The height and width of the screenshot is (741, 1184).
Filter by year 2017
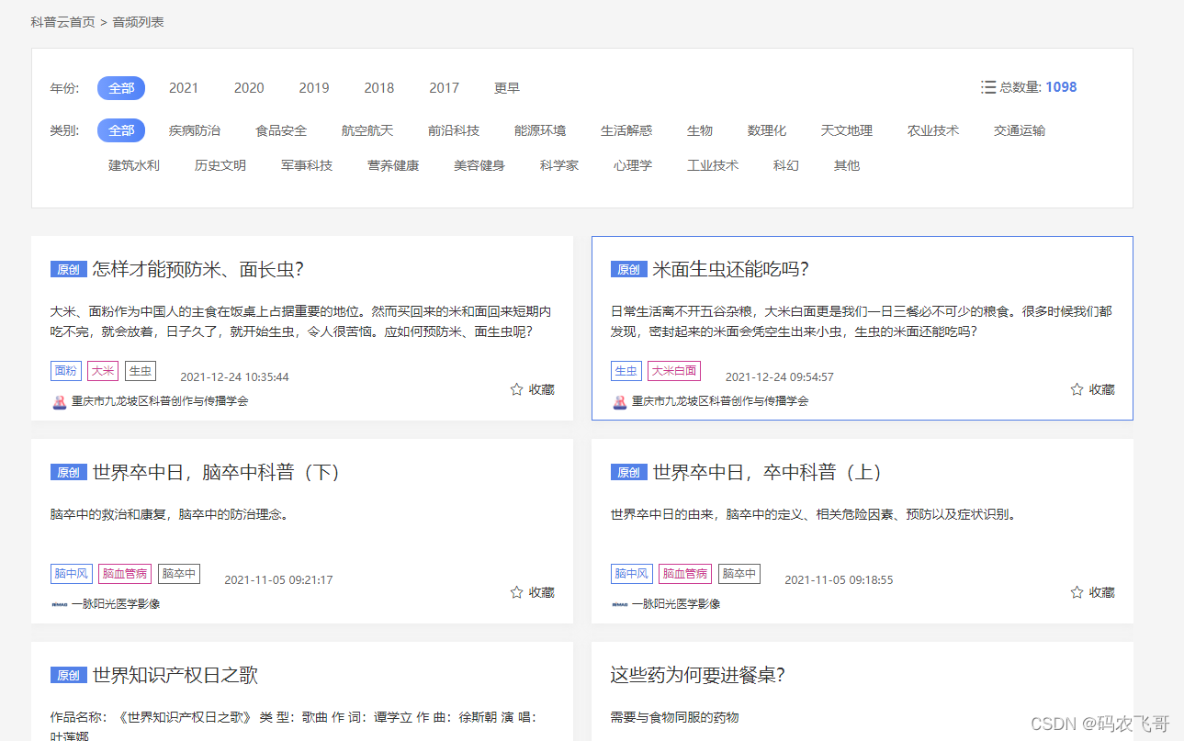[x=445, y=88]
